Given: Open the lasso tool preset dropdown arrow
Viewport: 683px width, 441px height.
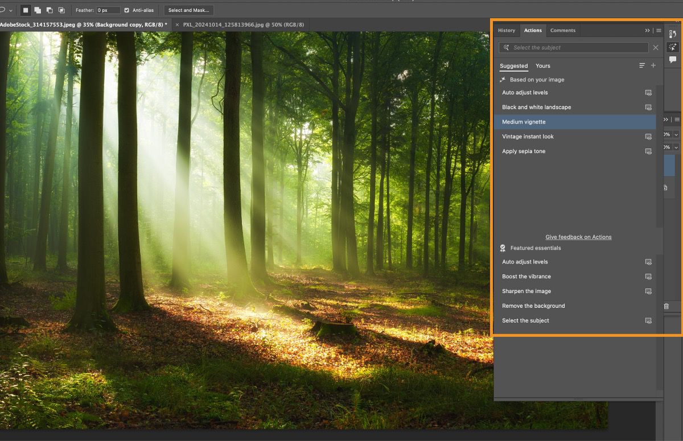Looking at the screenshot, I should 10,10.
